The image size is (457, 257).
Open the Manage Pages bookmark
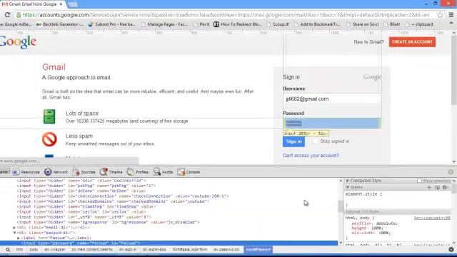click(x=165, y=24)
